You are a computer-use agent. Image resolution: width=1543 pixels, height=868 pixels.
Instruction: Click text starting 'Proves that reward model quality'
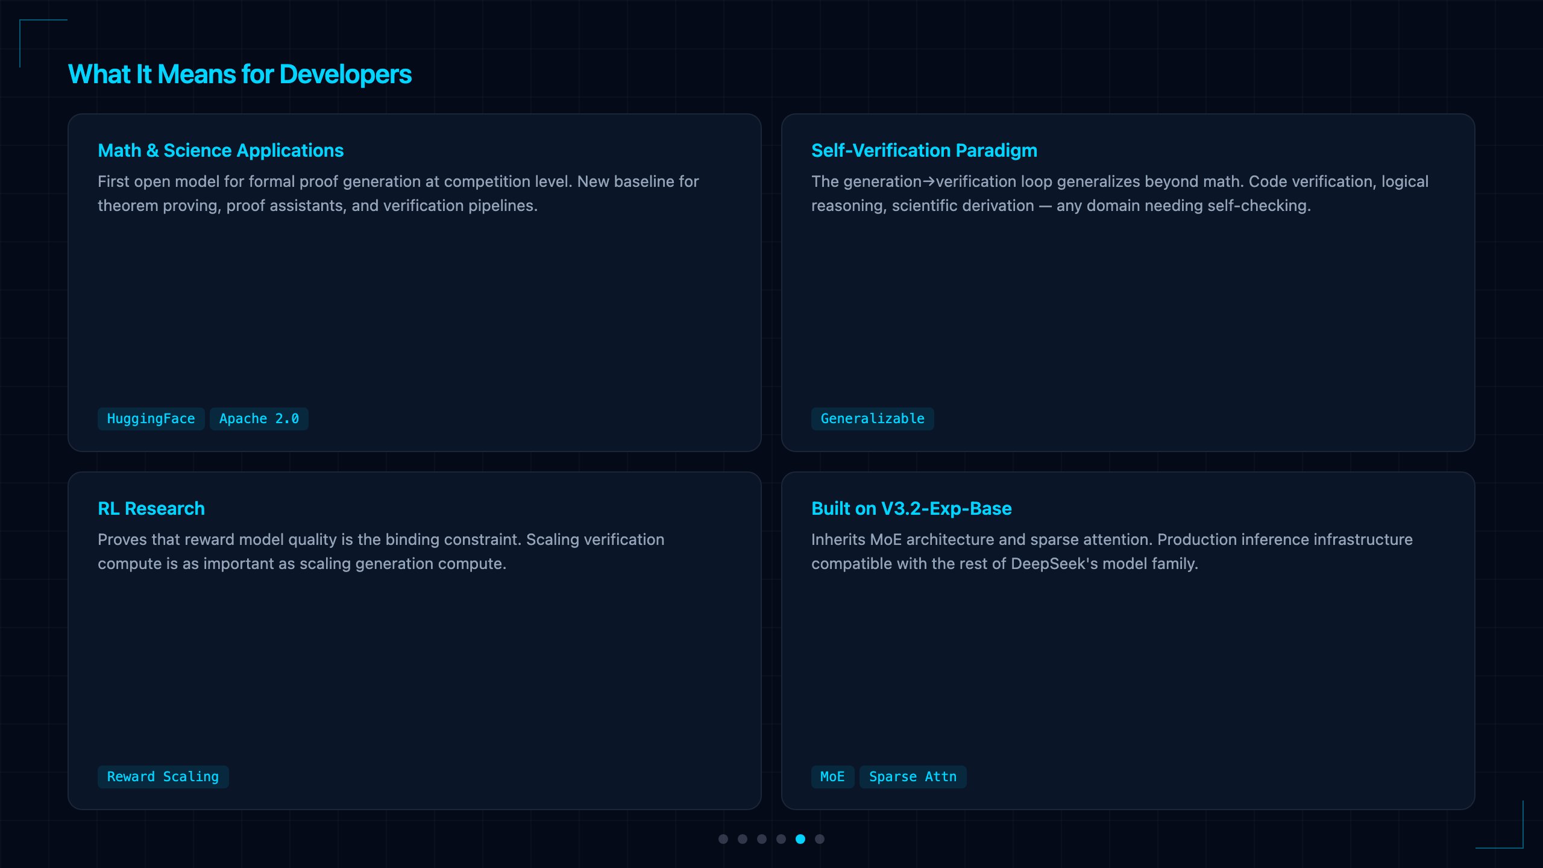point(381,552)
